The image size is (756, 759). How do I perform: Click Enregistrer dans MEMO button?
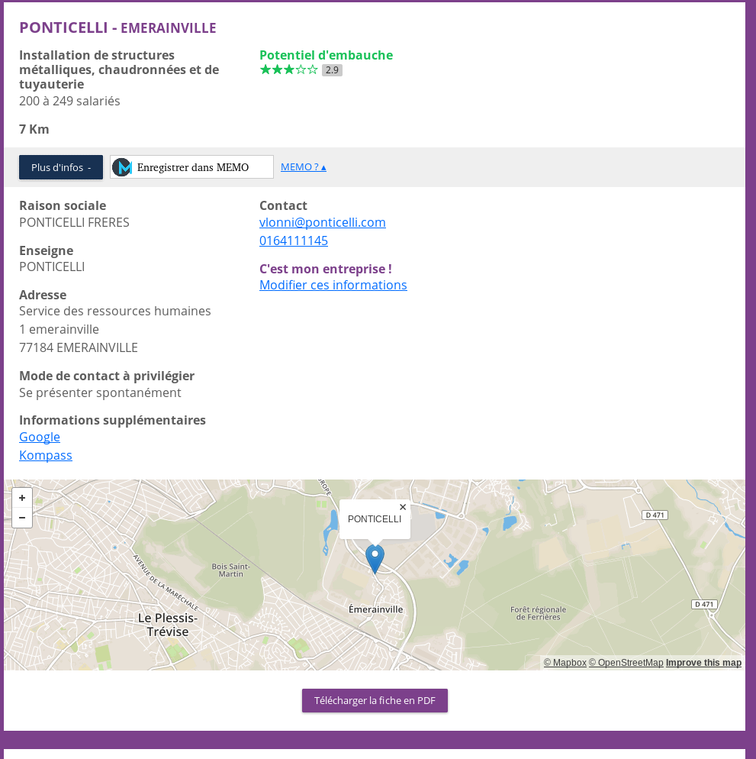tap(192, 167)
